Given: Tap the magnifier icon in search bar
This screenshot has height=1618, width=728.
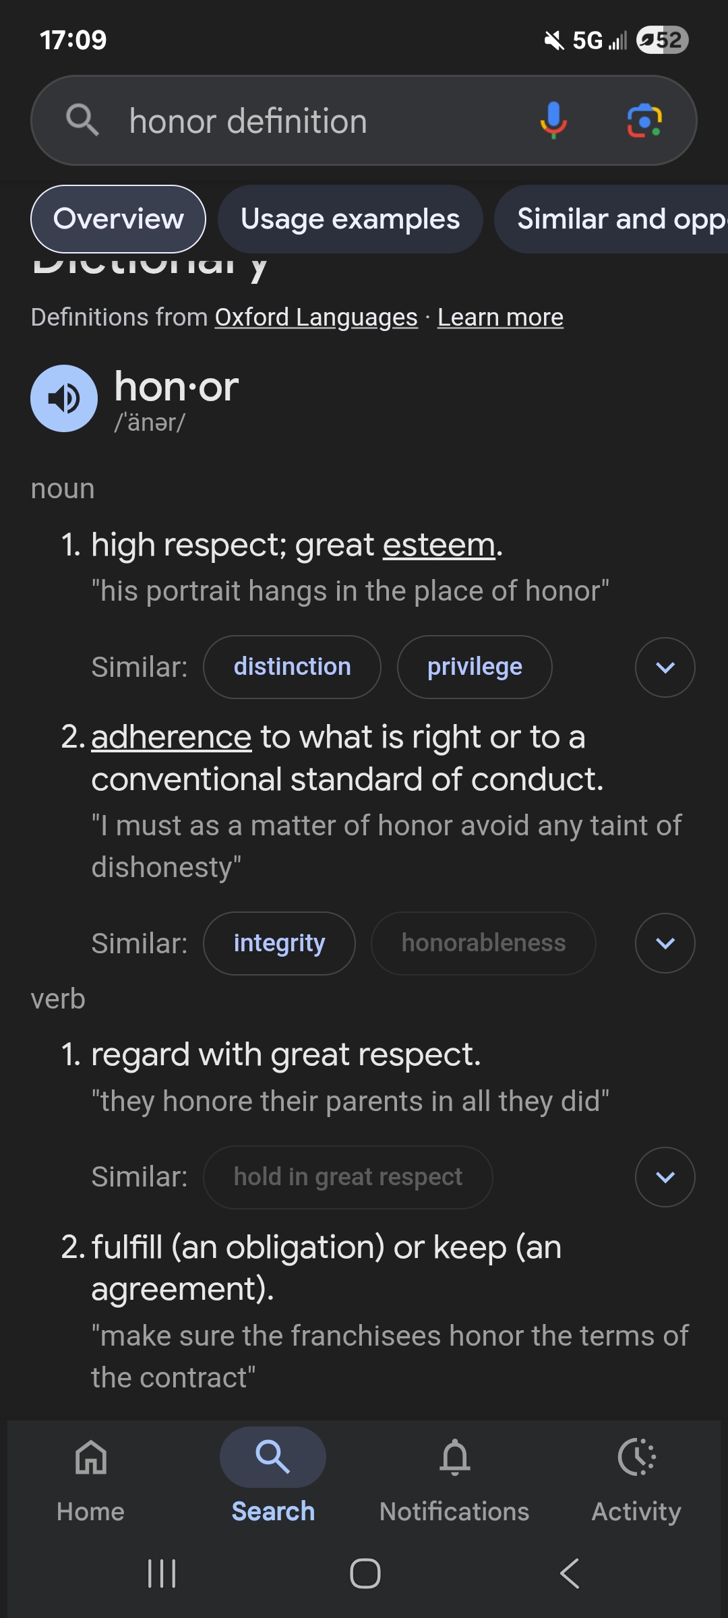Looking at the screenshot, I should (x=82, y=121).
